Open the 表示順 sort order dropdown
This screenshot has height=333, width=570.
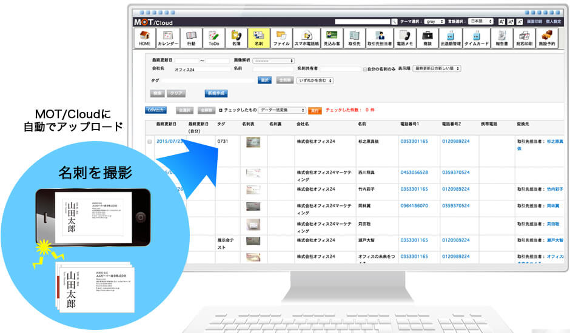[437, 68]
